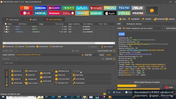The height and width of the screenshot is (99, 176).
Task: Open the Huawei brand tile
Action: [54, 8]
